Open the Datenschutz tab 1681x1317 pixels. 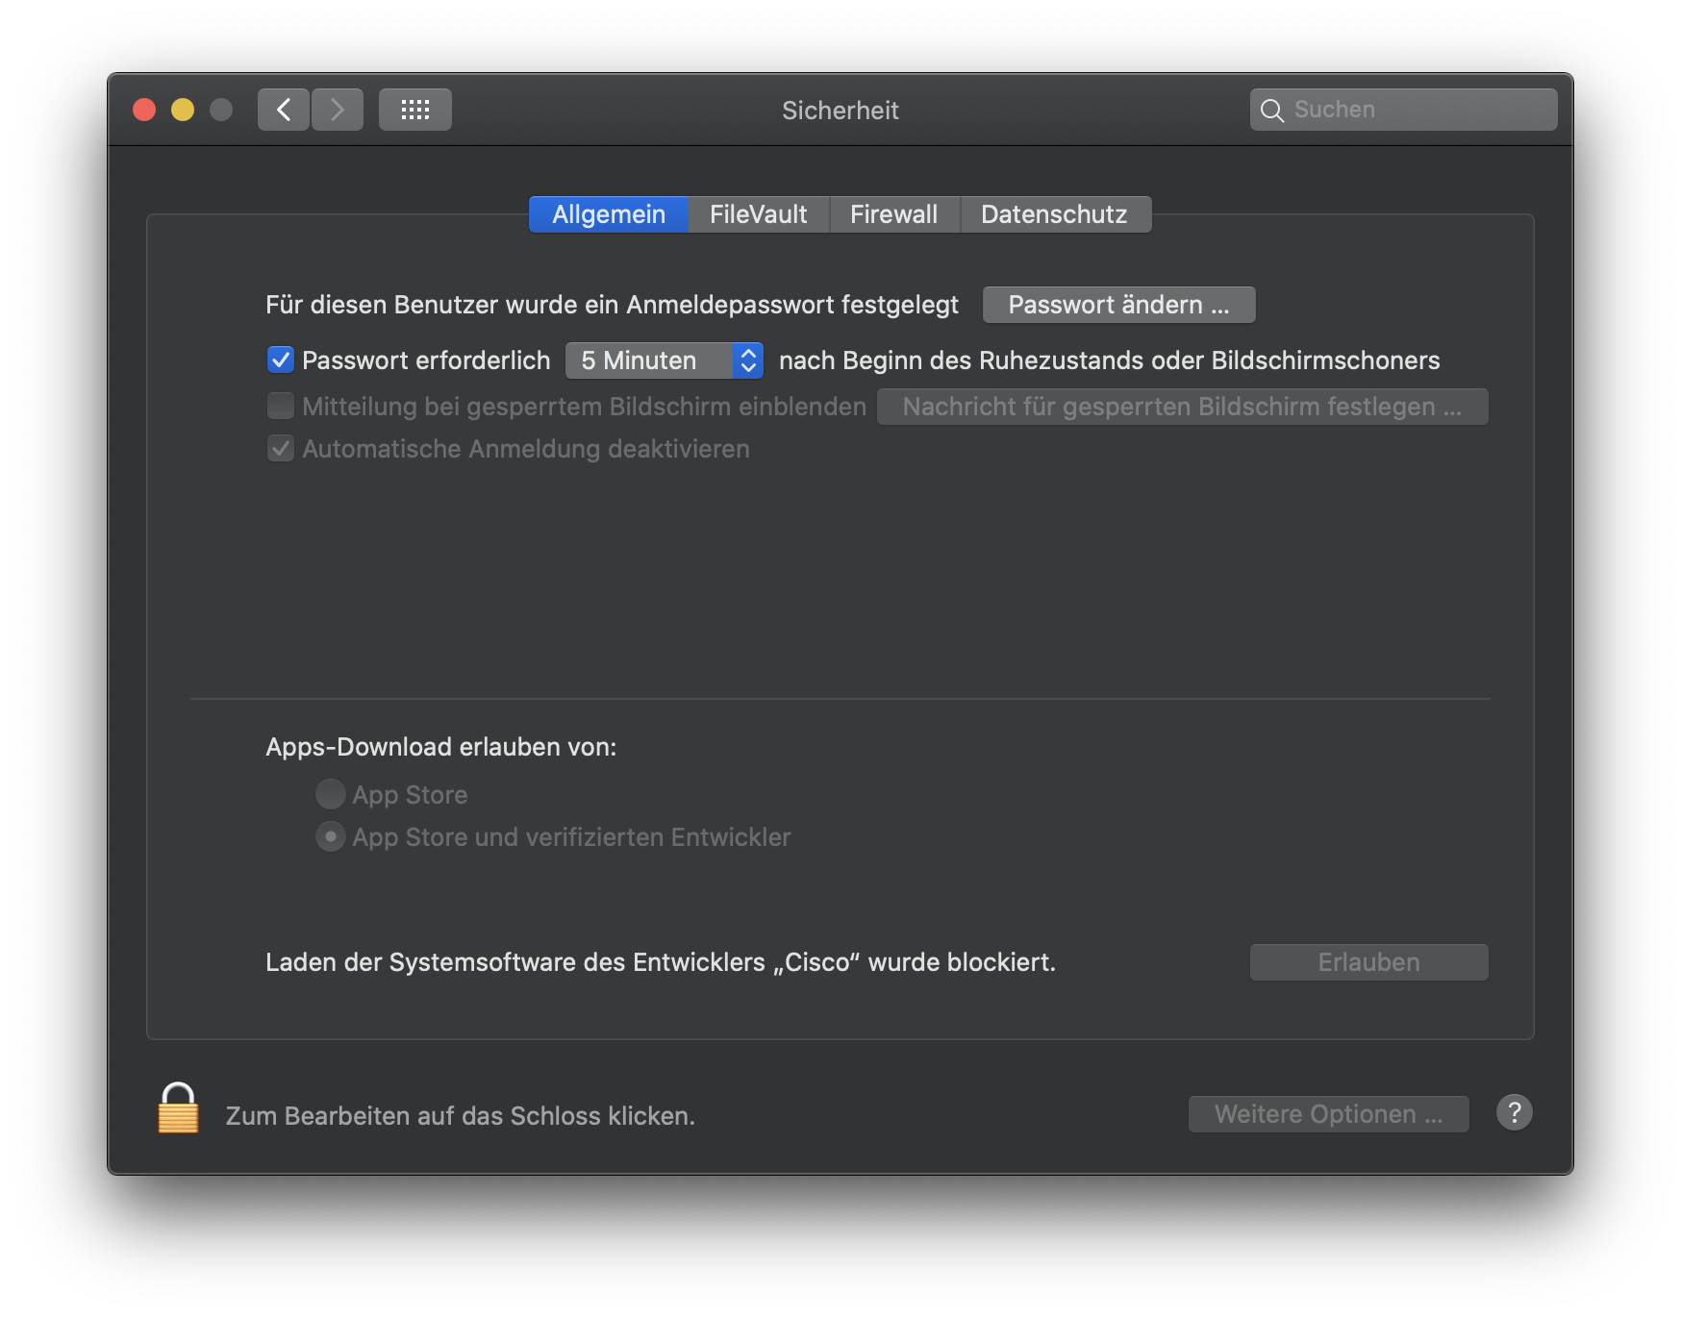click(1054, 214)
